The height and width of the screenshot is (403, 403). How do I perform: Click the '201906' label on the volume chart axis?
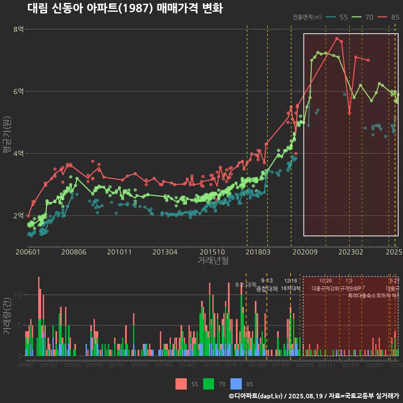(x=281, y=365)
